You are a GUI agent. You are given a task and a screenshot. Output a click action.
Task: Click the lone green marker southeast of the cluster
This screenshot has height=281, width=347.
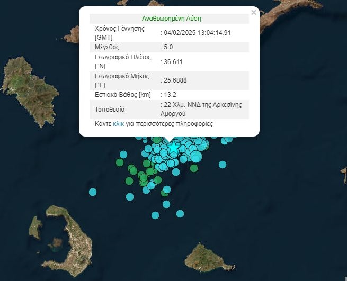tap(194, 168)
